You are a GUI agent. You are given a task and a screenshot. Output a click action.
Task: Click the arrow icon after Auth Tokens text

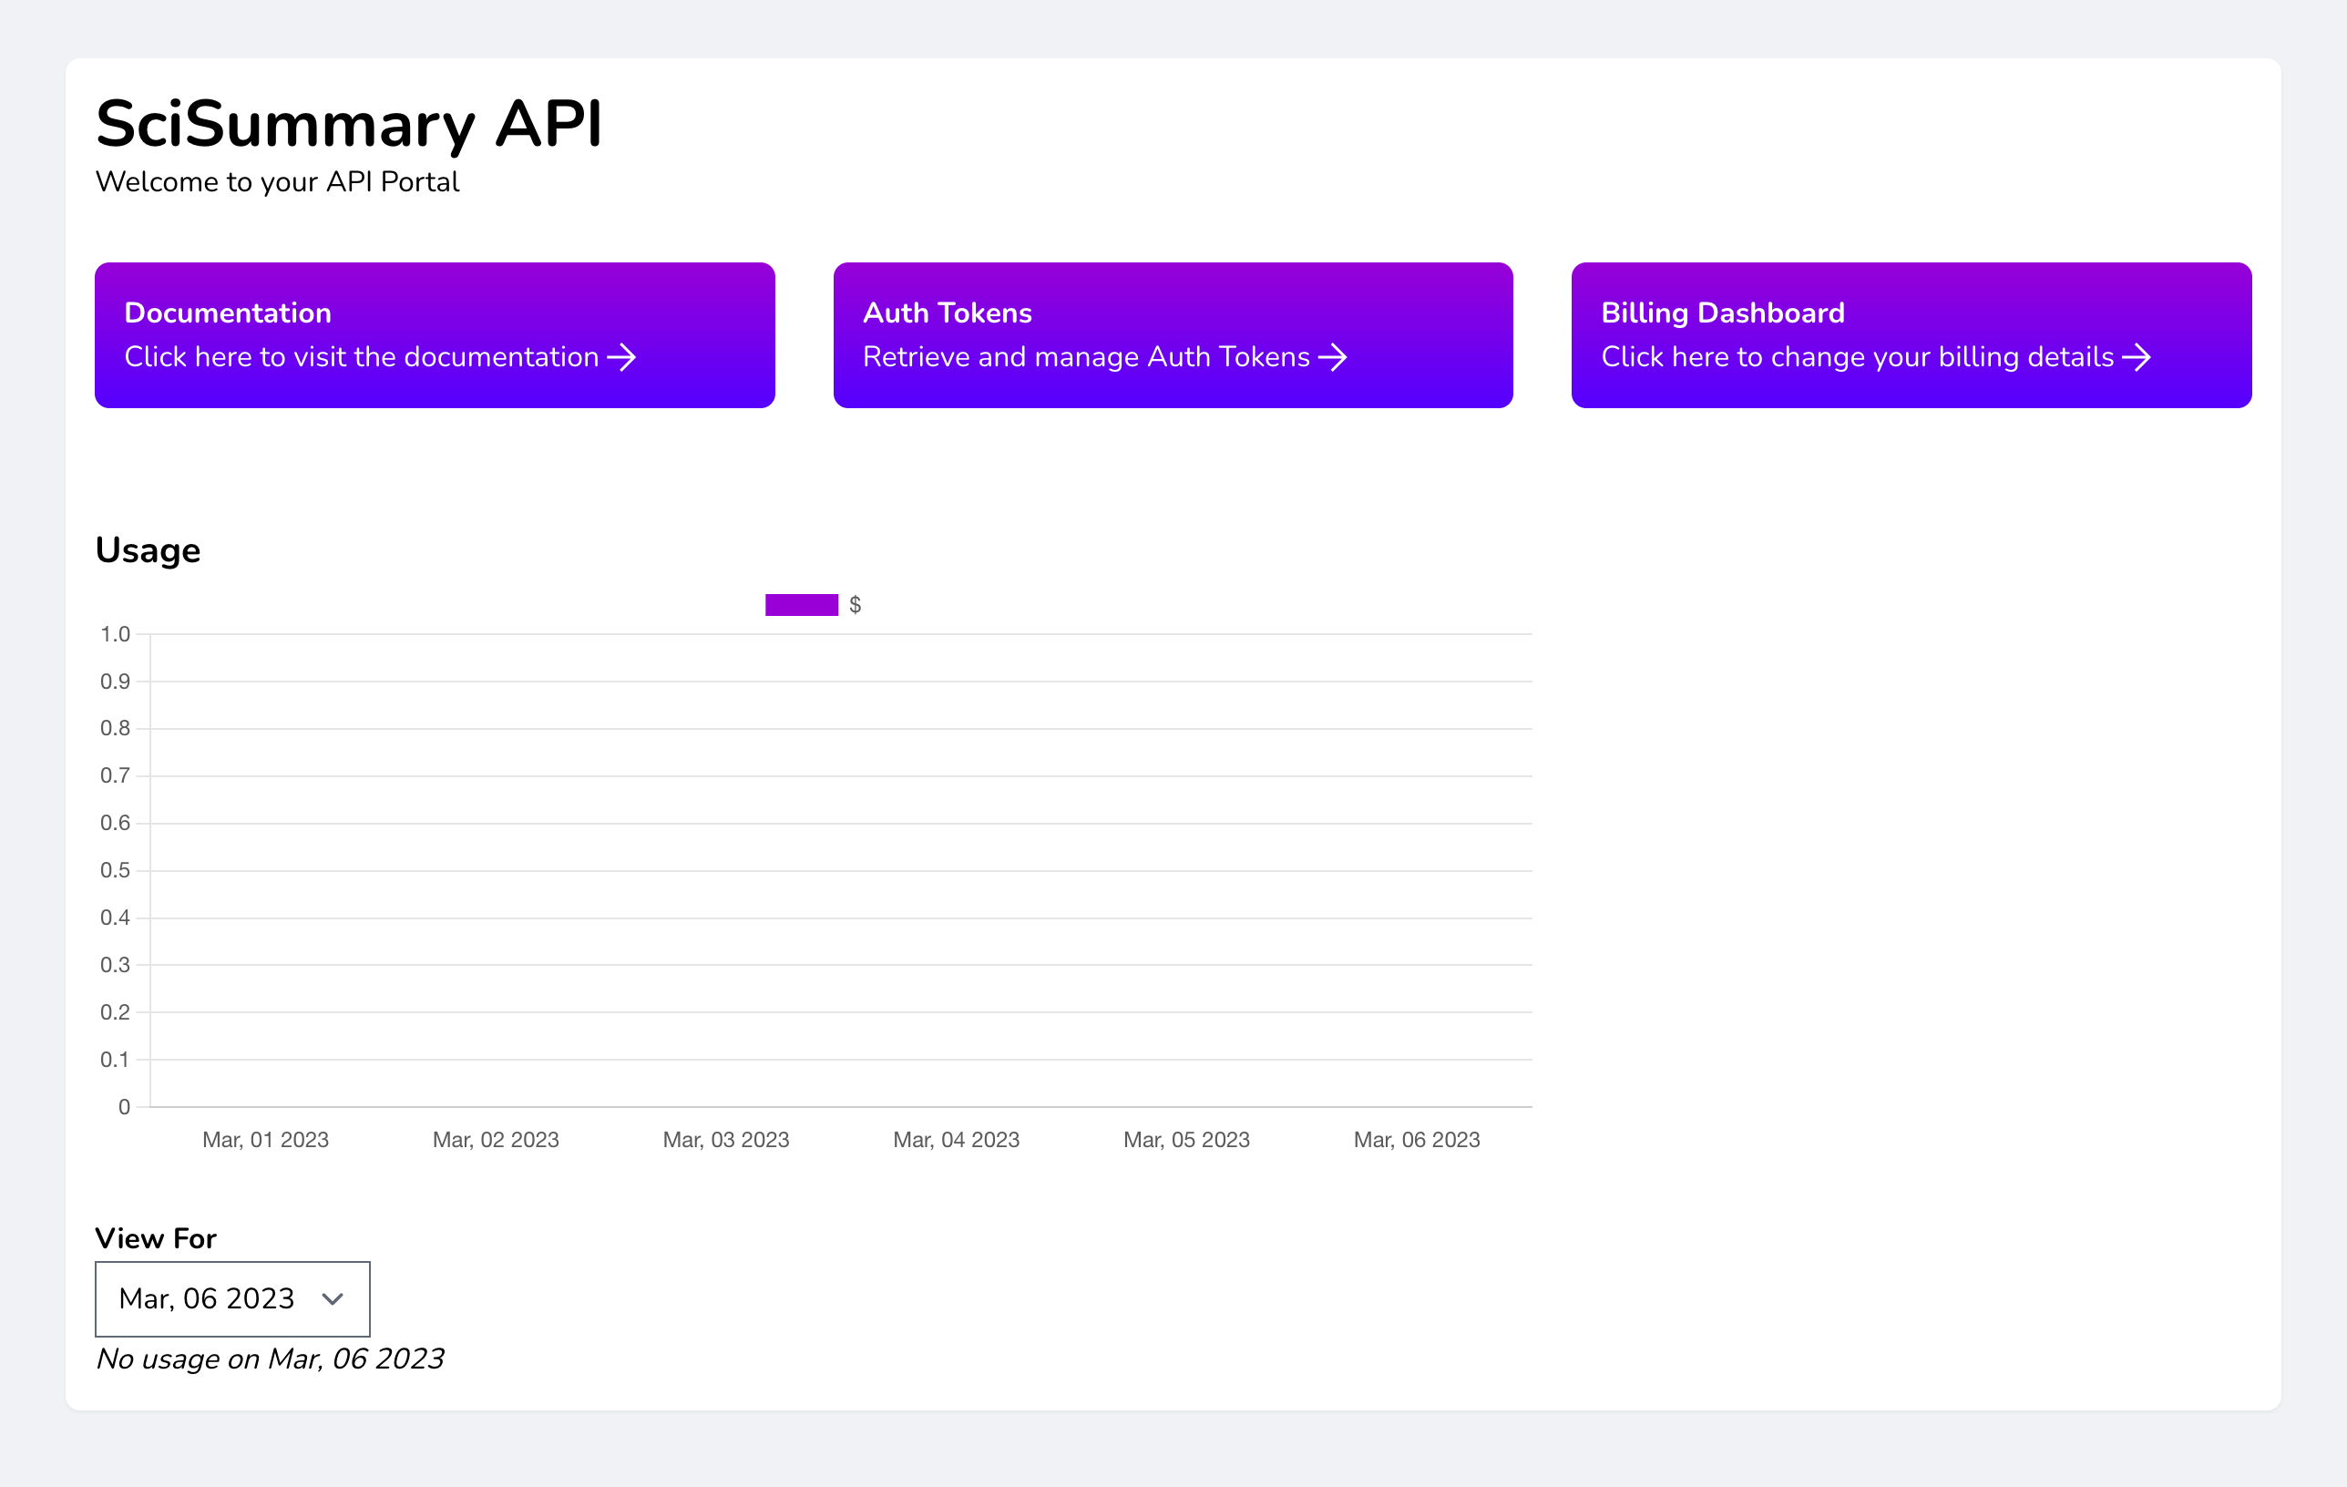(x=1333, y=357)
